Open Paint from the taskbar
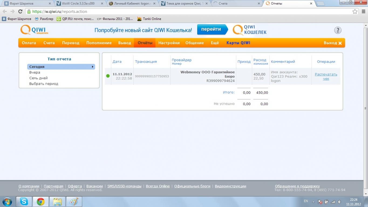This screenshot has width=368, height=207. (74, 202)
